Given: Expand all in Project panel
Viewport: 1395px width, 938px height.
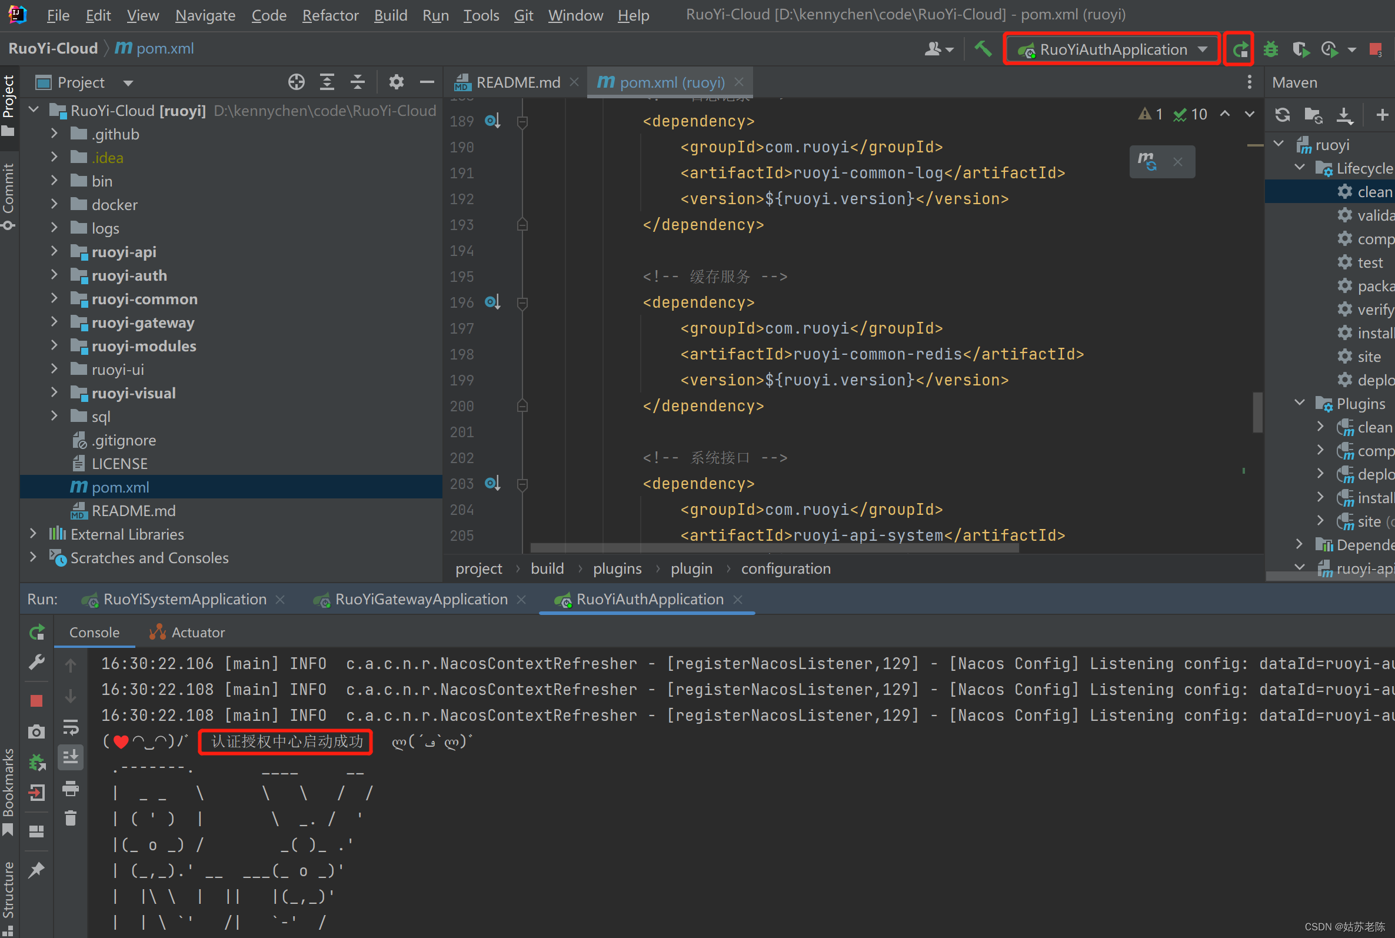Looking at the screenshot, I should [327, 82].
